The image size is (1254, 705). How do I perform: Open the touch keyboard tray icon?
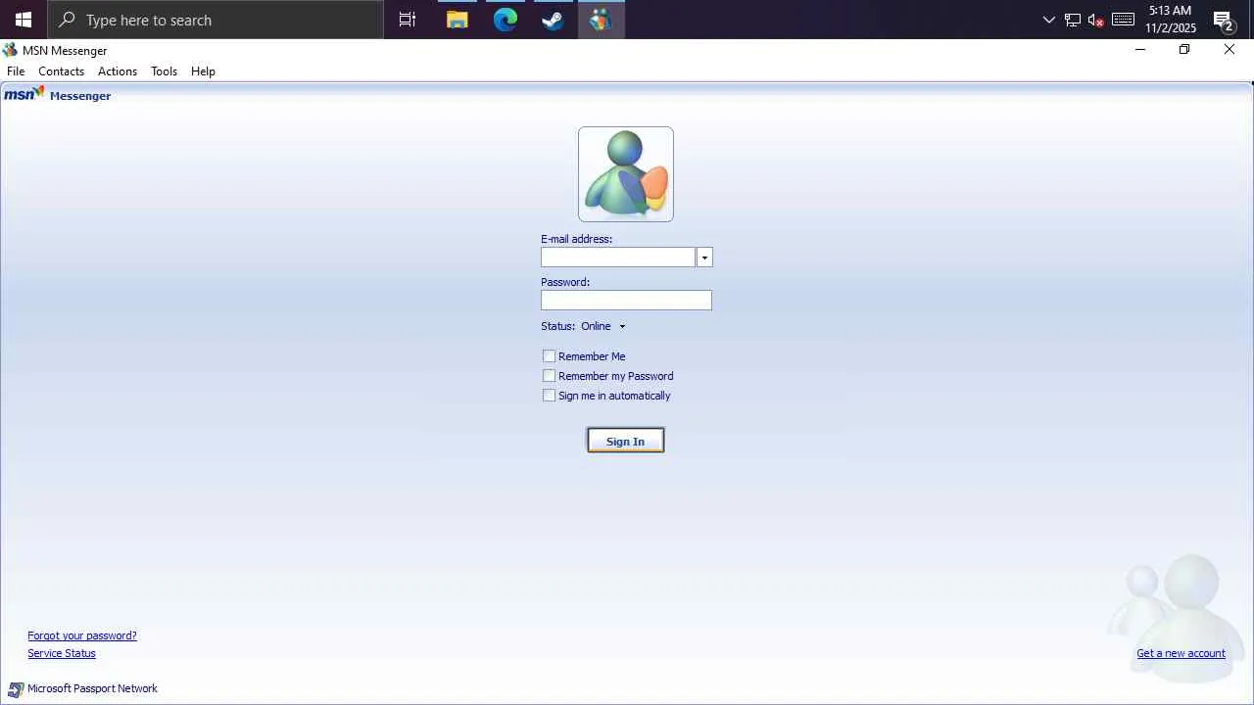click(x=1123, y=20)
